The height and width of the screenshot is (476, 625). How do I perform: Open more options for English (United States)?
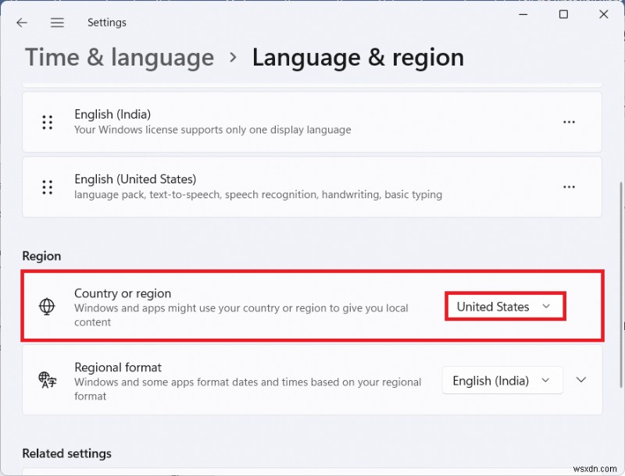point(569,186)
